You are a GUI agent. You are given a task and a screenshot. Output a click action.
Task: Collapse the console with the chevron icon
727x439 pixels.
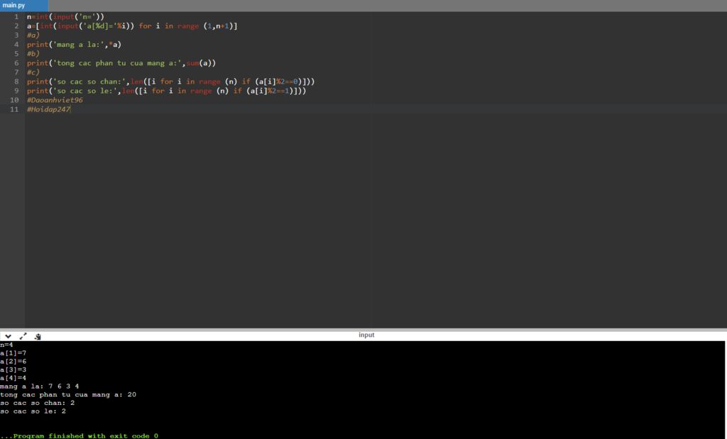pos(9,336)
